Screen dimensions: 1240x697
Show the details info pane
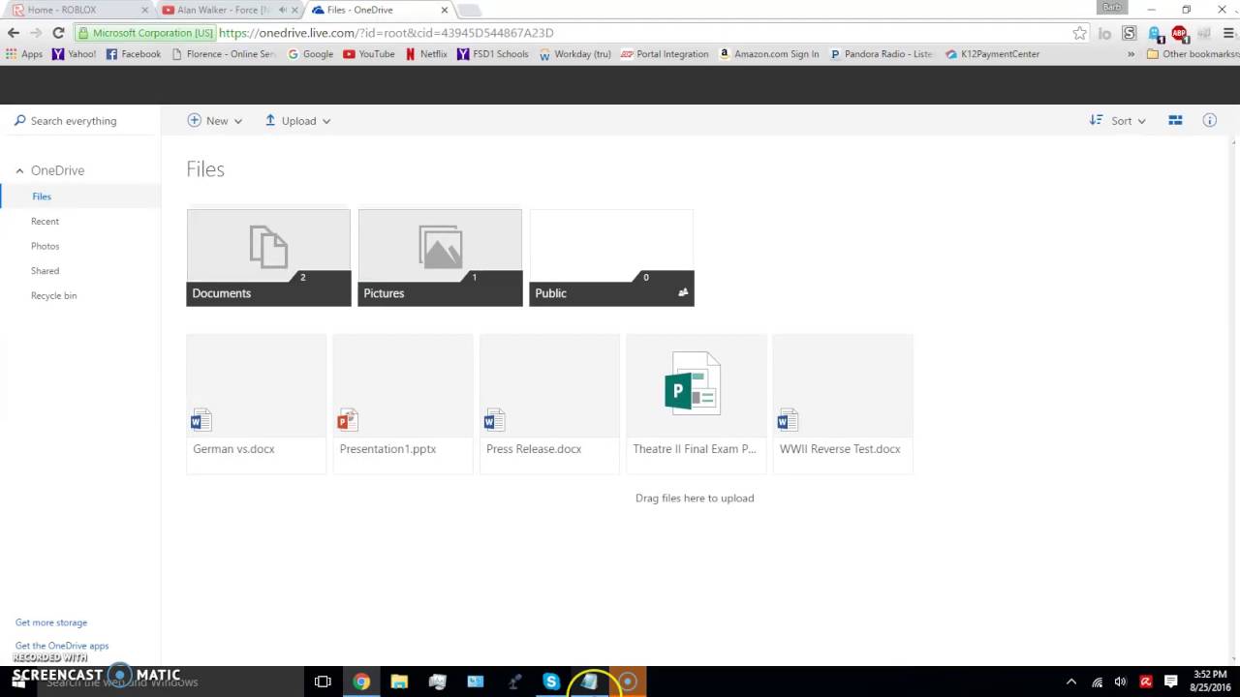(1209, 121)
